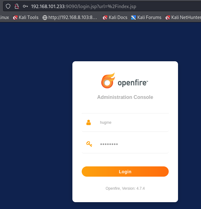Image resolution: width=201 pixels, height=209 pixels.
Task: Click the Openfire flame logo
Action: pos(108,81)
